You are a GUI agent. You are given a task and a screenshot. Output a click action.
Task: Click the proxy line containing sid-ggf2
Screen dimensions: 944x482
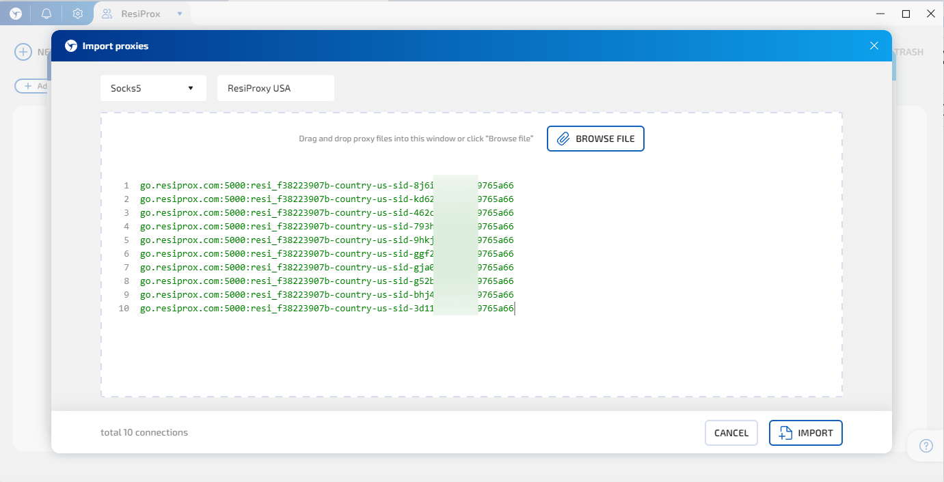(327, 254)
